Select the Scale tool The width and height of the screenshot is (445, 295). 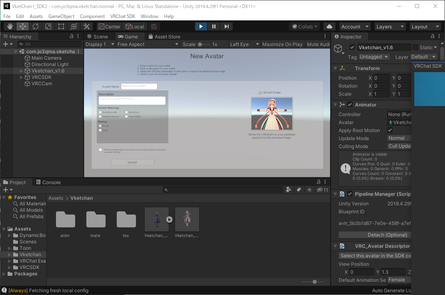tap(48, 26)
